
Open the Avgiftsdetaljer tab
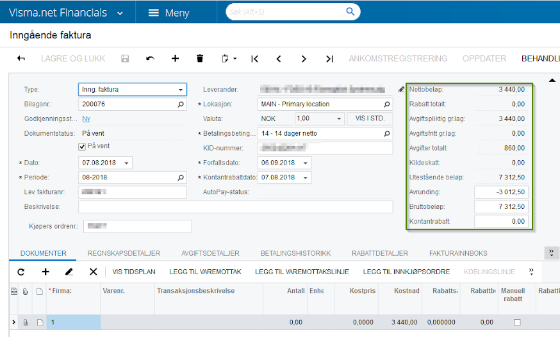pos(210,253)
